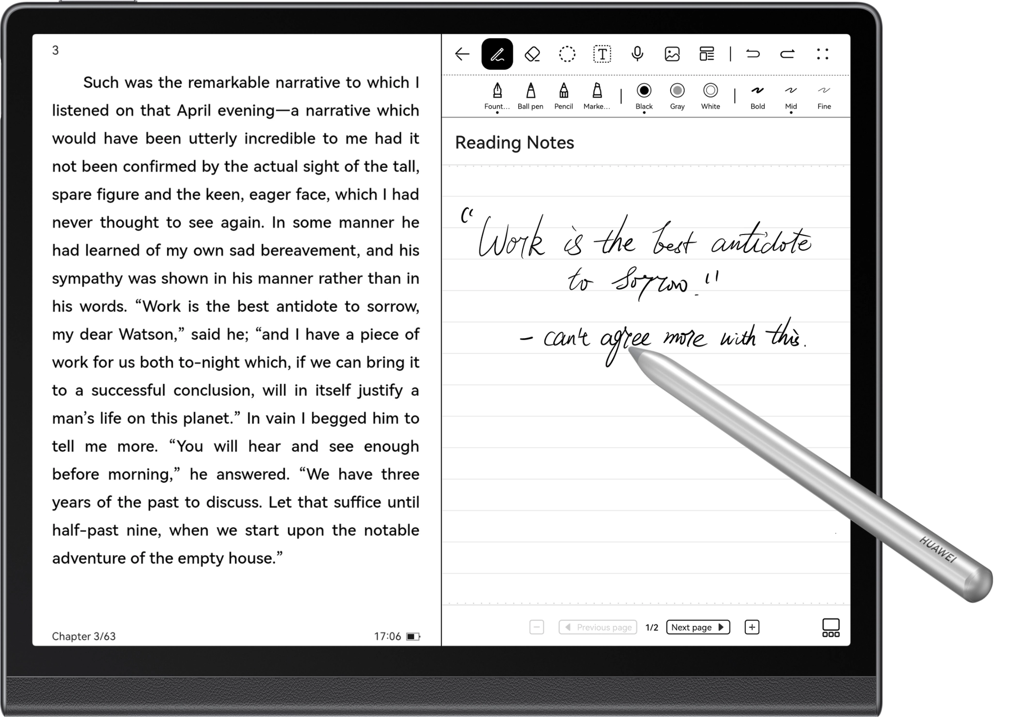Switch to the Marker pen
1030x717 pixels.
(597, 96)
